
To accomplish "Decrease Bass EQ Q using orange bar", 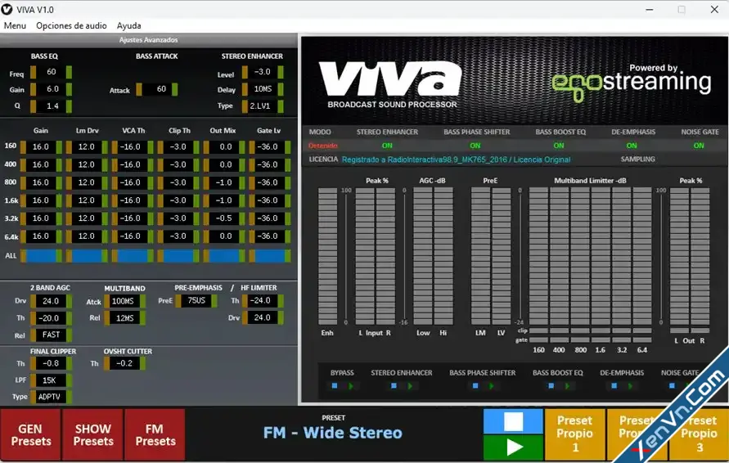I will coord(33,106).
